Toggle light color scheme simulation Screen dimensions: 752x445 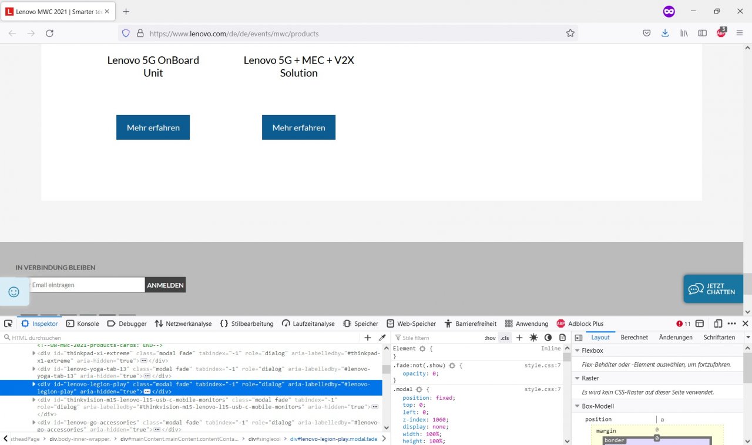tap(533, 338)
